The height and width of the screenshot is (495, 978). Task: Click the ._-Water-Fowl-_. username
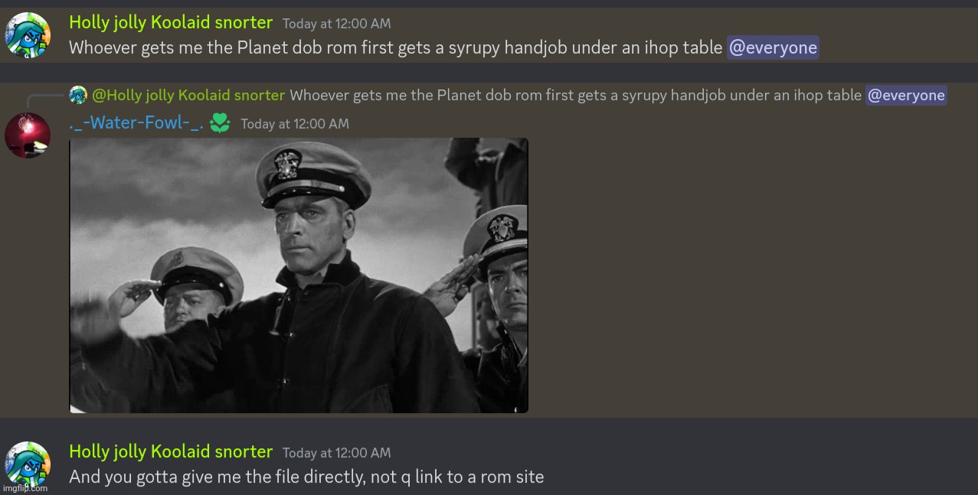click(x=136, y=123)
